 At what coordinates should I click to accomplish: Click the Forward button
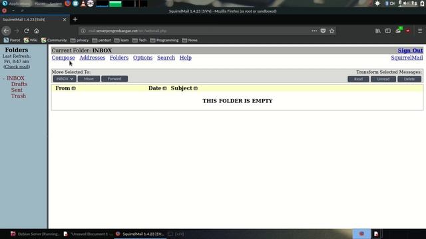pyautogui.click(x=114, y=79)
